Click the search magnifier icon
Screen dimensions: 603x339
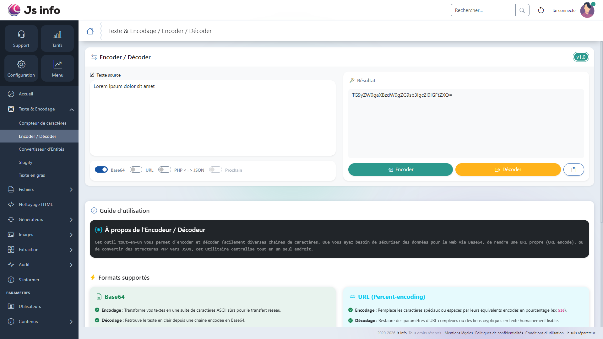pos(522,10)
